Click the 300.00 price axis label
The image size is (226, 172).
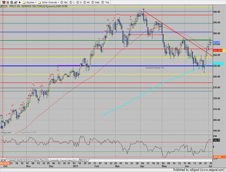[x=217, y=12]
